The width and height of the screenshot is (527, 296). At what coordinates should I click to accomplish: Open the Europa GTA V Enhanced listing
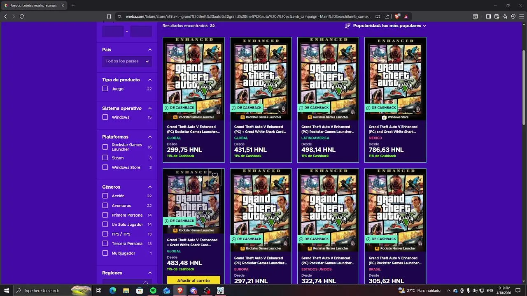click(x=261, y=226)
